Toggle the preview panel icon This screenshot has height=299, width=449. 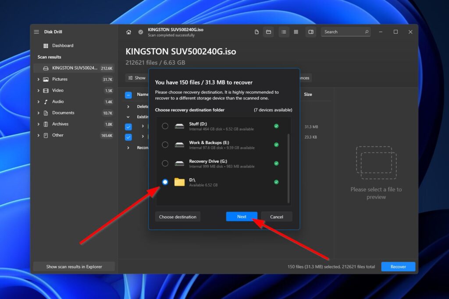[311, 32]
